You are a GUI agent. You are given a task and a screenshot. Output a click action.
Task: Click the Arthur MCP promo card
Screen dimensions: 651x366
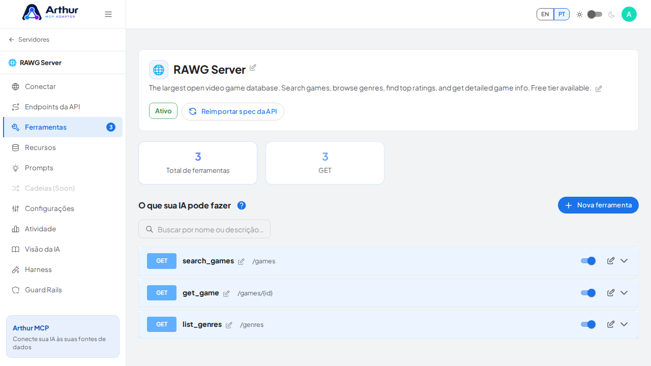(63, 337)
